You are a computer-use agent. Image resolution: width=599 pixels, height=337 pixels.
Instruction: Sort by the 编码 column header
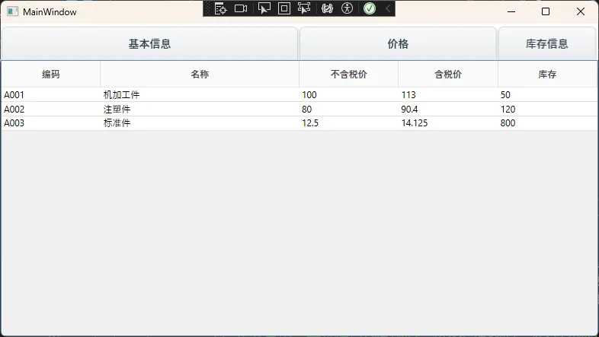coord(51,74)
